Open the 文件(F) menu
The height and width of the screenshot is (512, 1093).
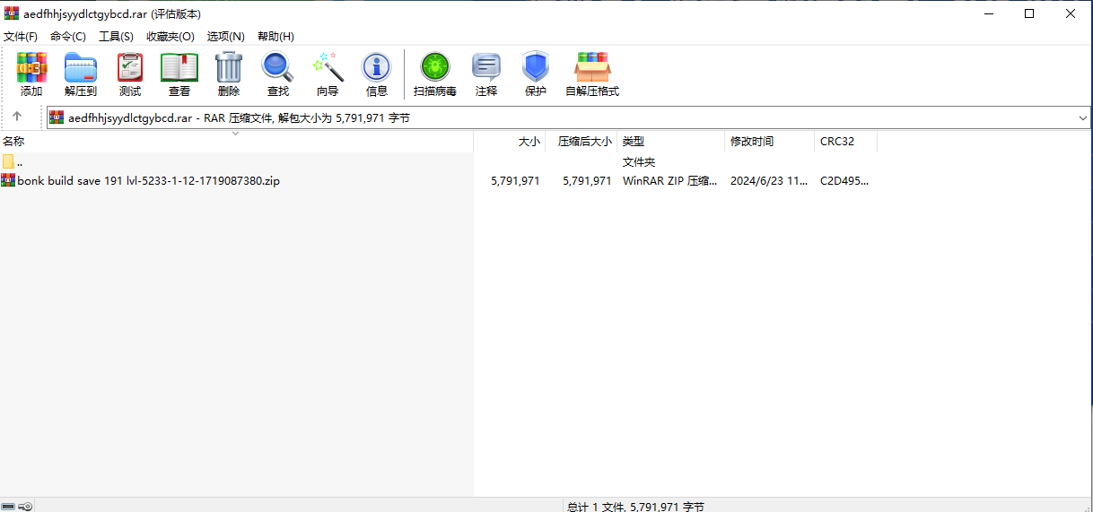[x=21, y=37]
